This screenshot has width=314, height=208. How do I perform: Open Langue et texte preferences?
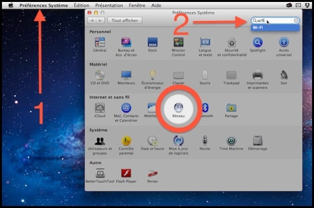click(x=205, y=47)
